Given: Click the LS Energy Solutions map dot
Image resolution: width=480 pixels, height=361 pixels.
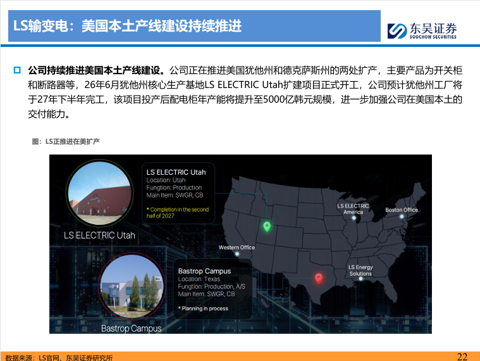Looking at the screenshot, I should coord(360,279).
